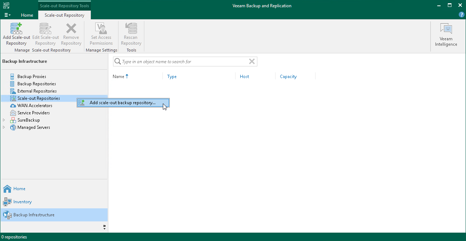
Task: Select WAN Accelerators node
Action: (35, 106)
